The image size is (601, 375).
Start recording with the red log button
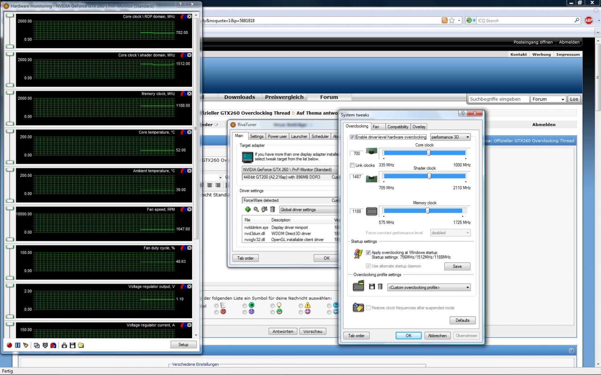pyautogui.click(x=9, y=345)
